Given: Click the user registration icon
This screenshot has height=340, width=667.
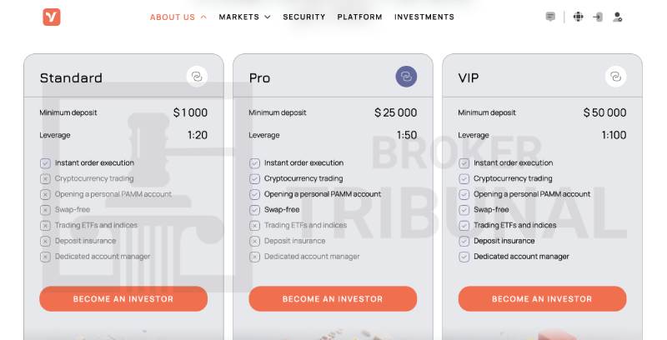Looking at the screenshot, I should [617, 17].
